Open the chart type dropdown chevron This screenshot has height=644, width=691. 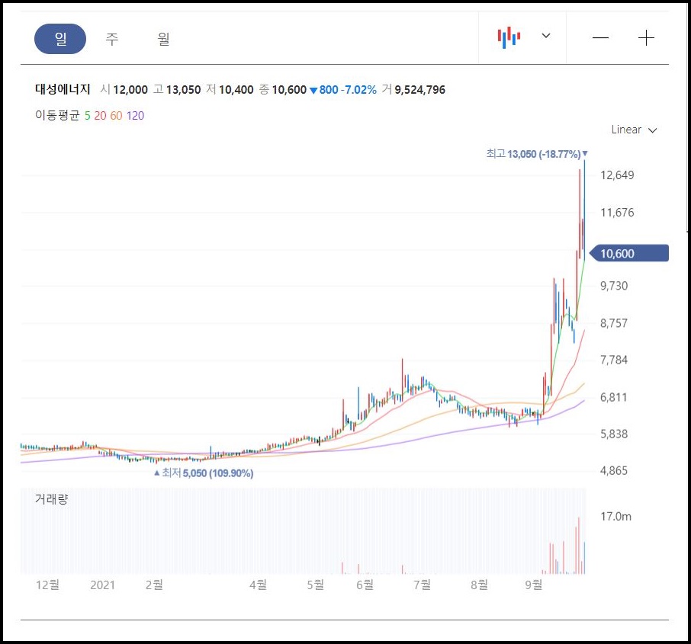click(546, 36)
